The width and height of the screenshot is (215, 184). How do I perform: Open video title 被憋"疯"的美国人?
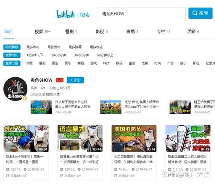coord(142,104)
